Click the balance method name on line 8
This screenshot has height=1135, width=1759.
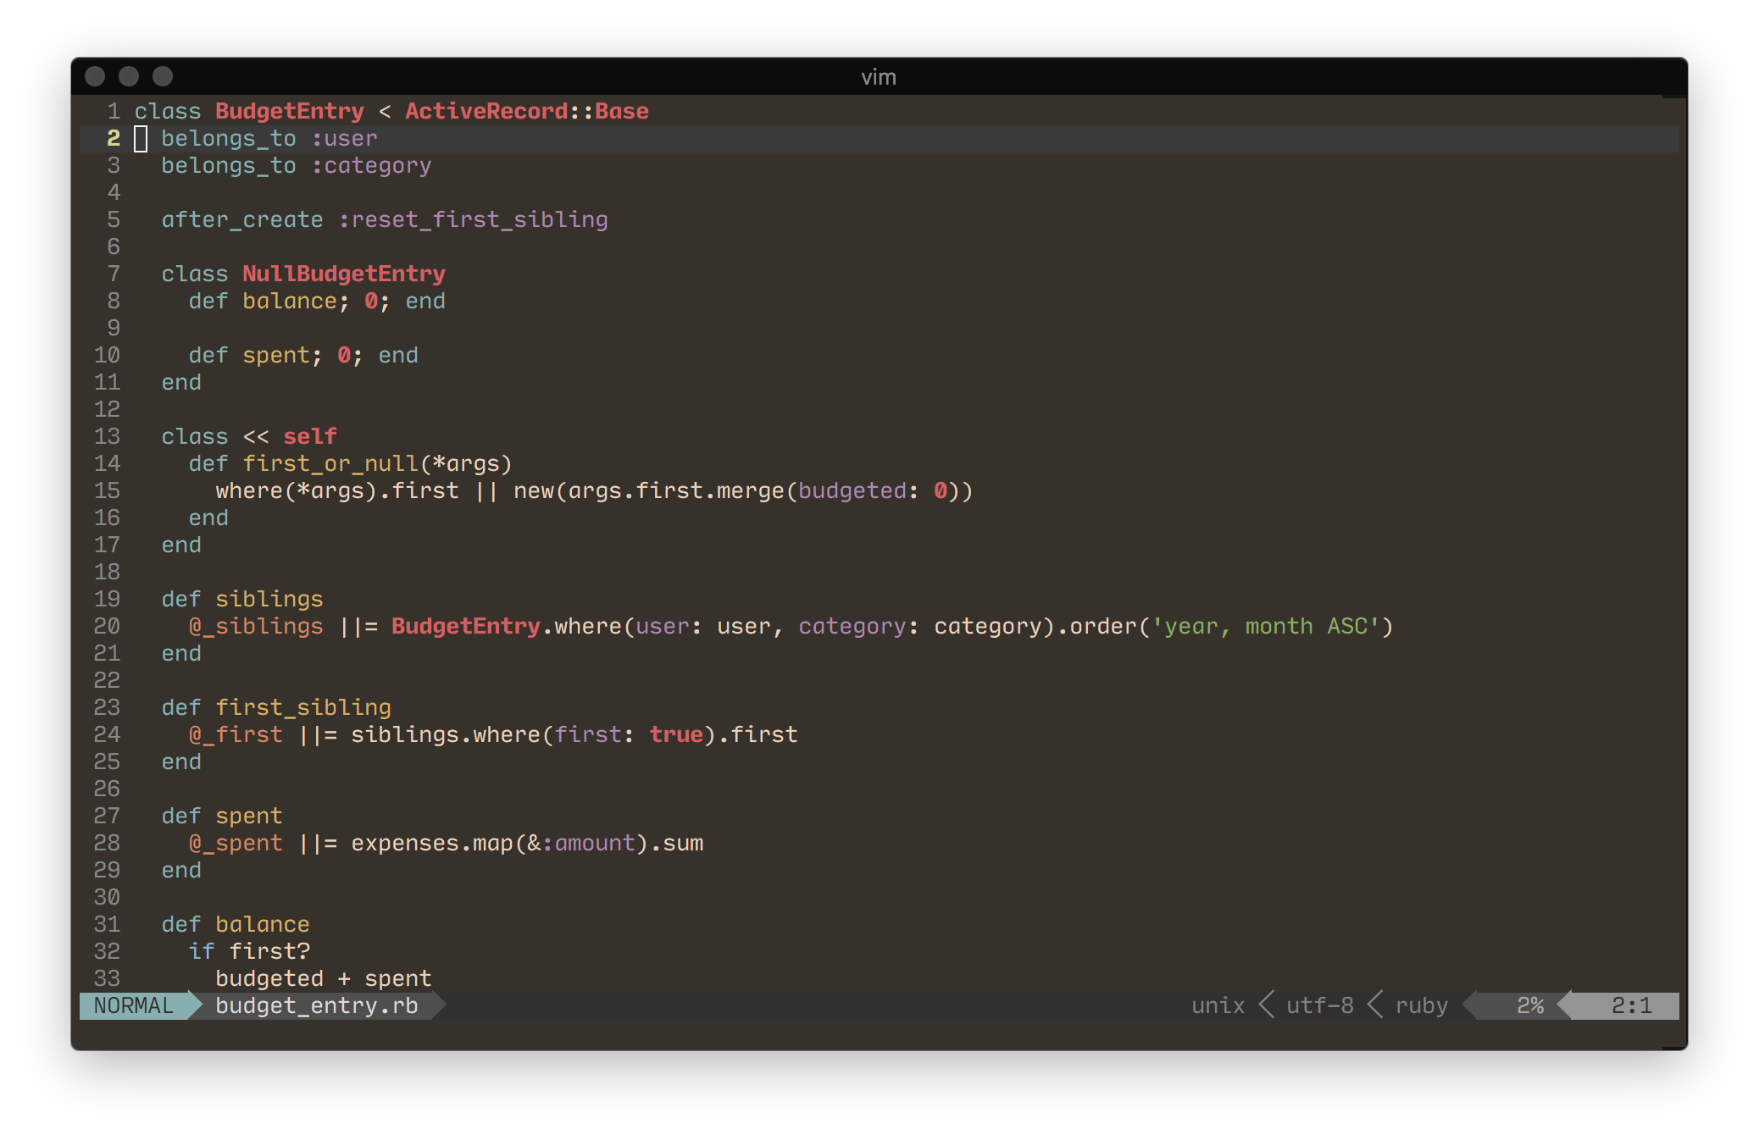pyautogui.click(x=290, y=301)
